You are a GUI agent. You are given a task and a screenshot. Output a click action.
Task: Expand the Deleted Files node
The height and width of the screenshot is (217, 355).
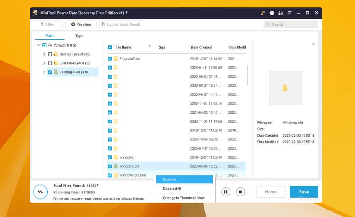(44, 54)
